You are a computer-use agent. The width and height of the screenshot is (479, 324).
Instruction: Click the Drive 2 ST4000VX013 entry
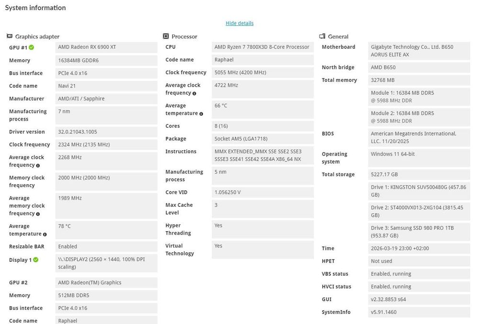point(419,212)
